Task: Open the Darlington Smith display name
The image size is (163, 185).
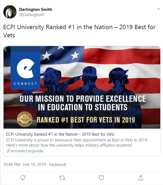Action: coord(36,10)
